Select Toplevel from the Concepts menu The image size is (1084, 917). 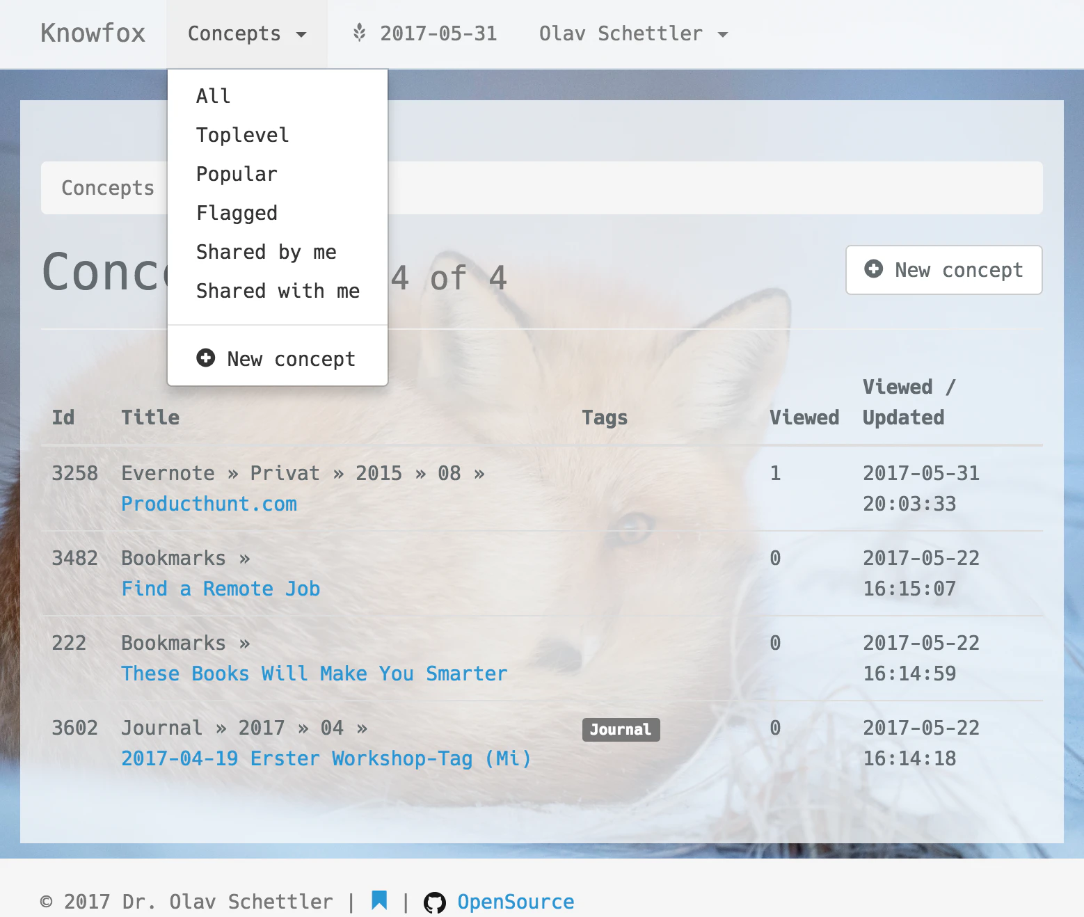click(x=242, y=135)
